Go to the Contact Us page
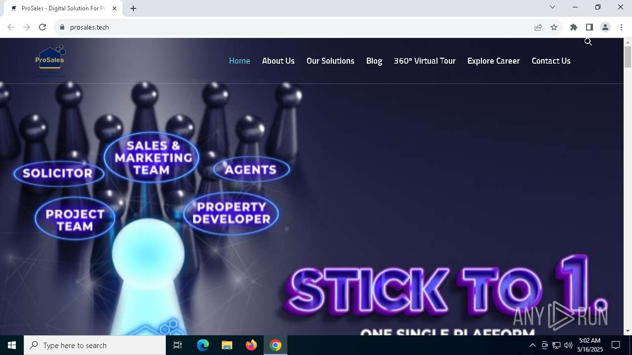Screen dimensions: 632x355 point(551,61)
